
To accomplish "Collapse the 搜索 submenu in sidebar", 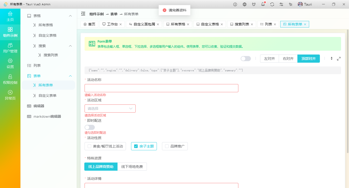I will [x=71, y=46].
